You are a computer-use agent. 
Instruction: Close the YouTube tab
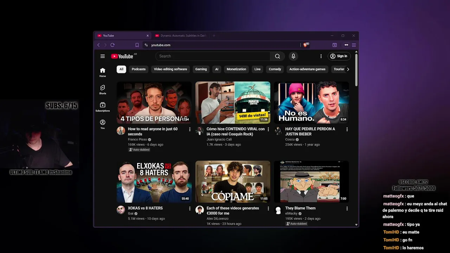click(x=148, y=35)
